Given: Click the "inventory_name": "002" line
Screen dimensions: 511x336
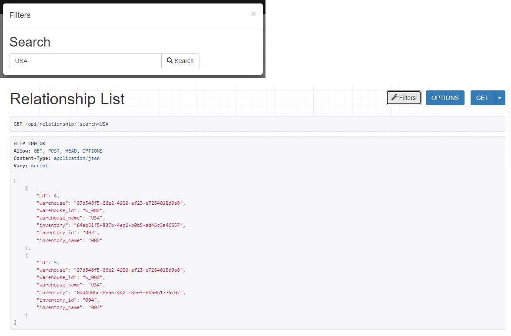Looking at the screenshot, I should (70, 240).
